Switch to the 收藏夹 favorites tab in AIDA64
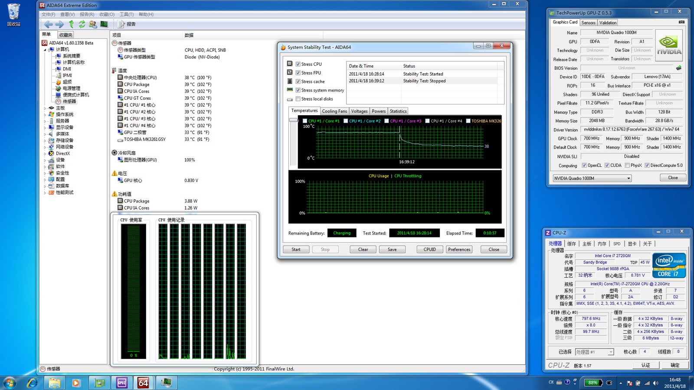The image size is (694, 390). tap(66, 35)
